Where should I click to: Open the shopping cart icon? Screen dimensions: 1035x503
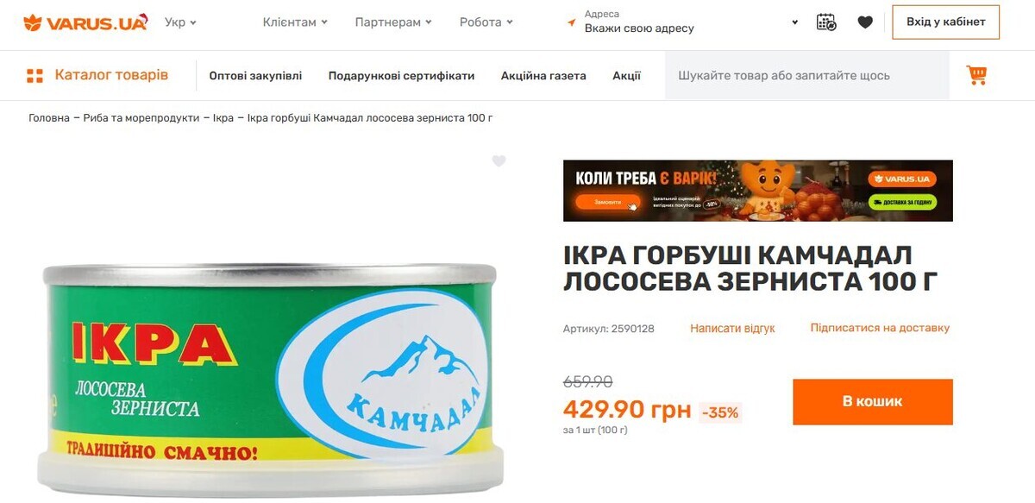[976, 75]
